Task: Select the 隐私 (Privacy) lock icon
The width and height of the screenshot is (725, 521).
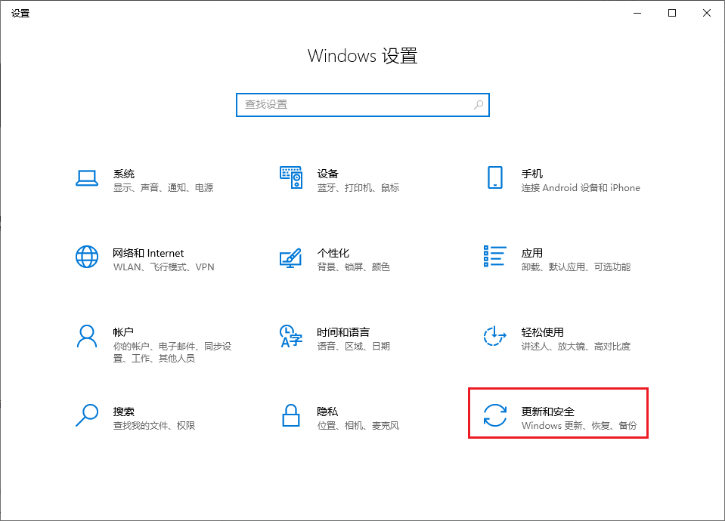Action: [291, 416]
